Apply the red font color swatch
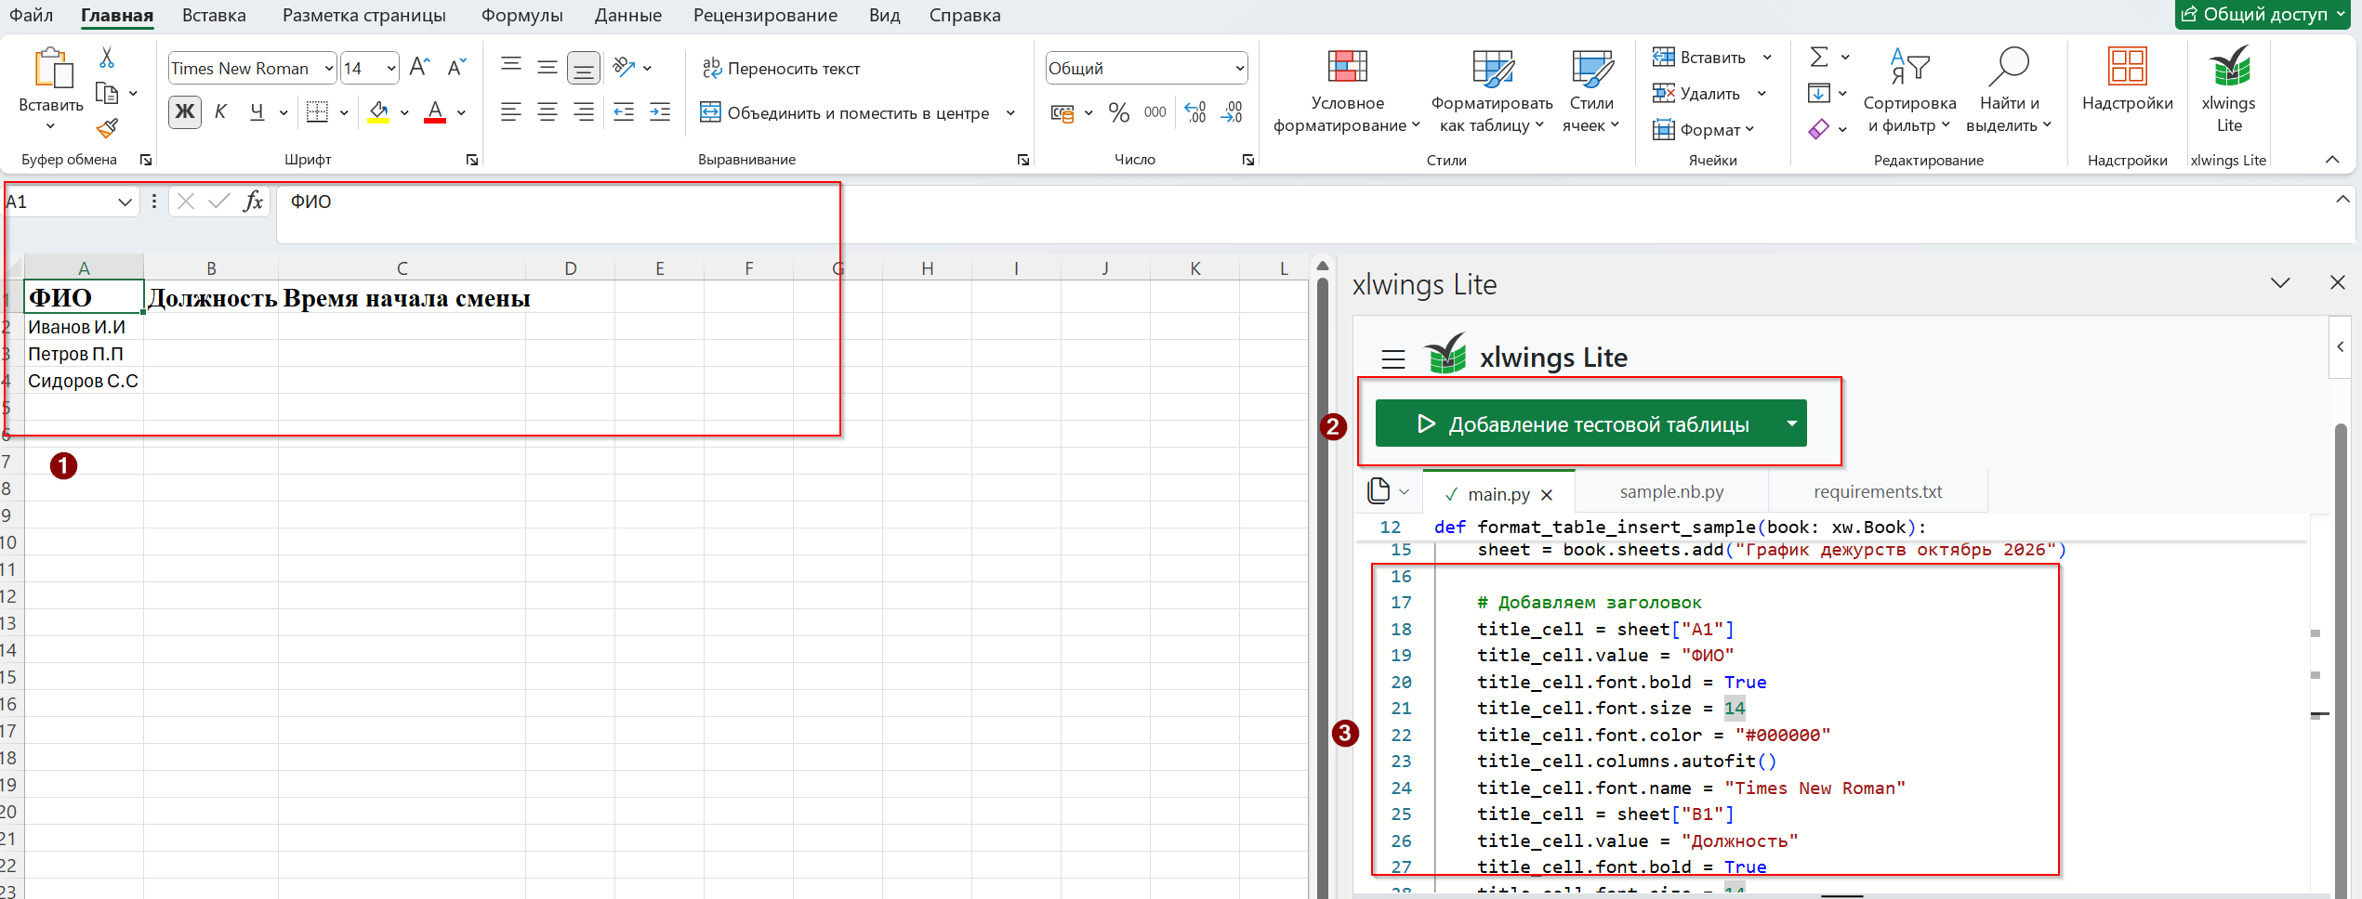Image resolution: width=2362 pixels, height=899 pixels. coord(435,112)
